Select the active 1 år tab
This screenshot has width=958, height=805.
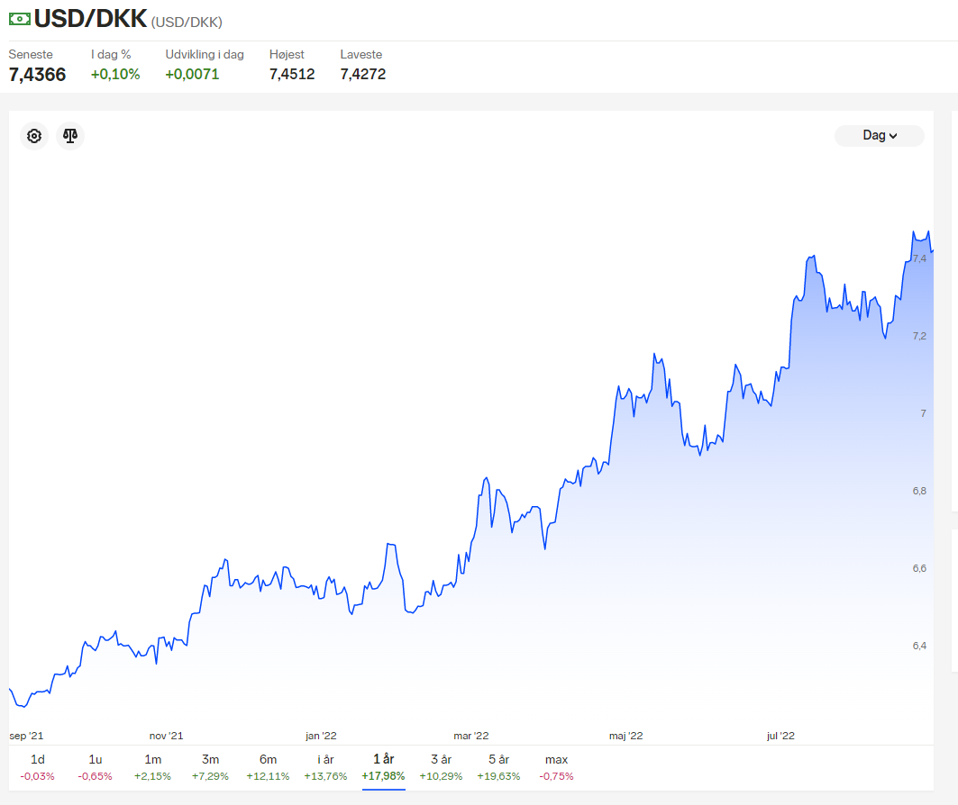click(384, 767)
